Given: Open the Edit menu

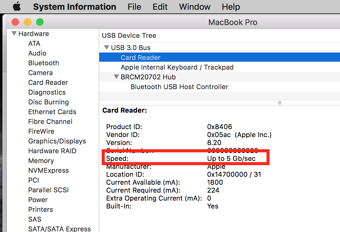Looking at the screenshot, I should [160, 7].
